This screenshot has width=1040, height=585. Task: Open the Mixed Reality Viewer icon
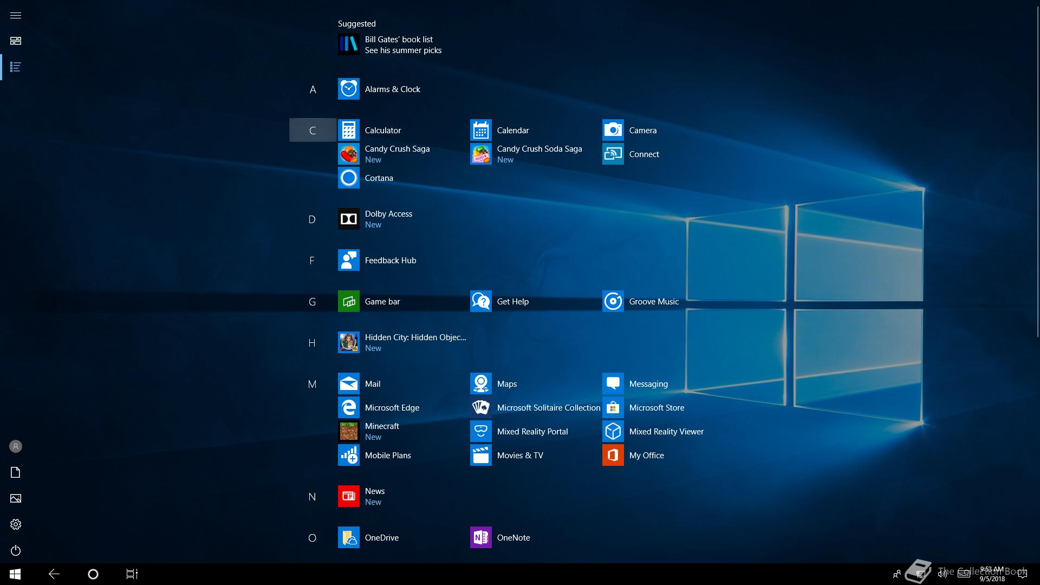613,431
